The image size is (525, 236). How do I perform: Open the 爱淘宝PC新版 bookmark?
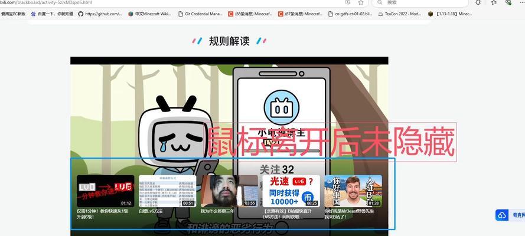(13, 14)
